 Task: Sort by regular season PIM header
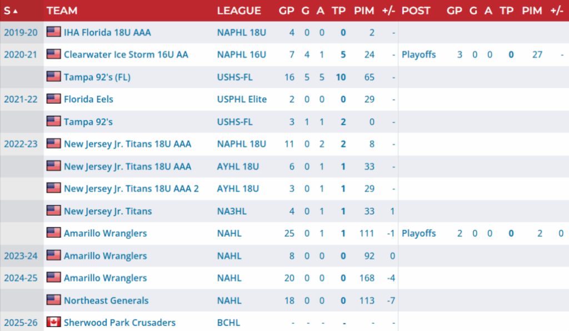[x=364, y=11]
